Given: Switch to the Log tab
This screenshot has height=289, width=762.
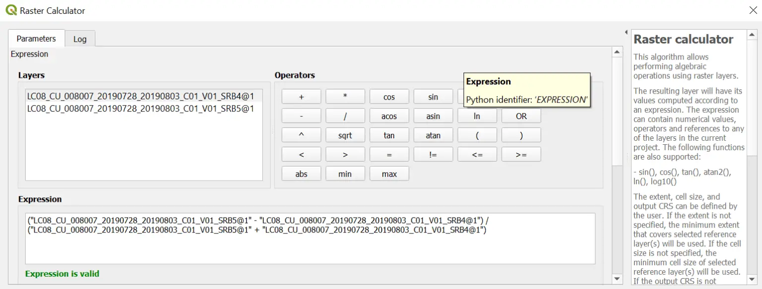Looking at the screenshot, I should tap(79, 38).
